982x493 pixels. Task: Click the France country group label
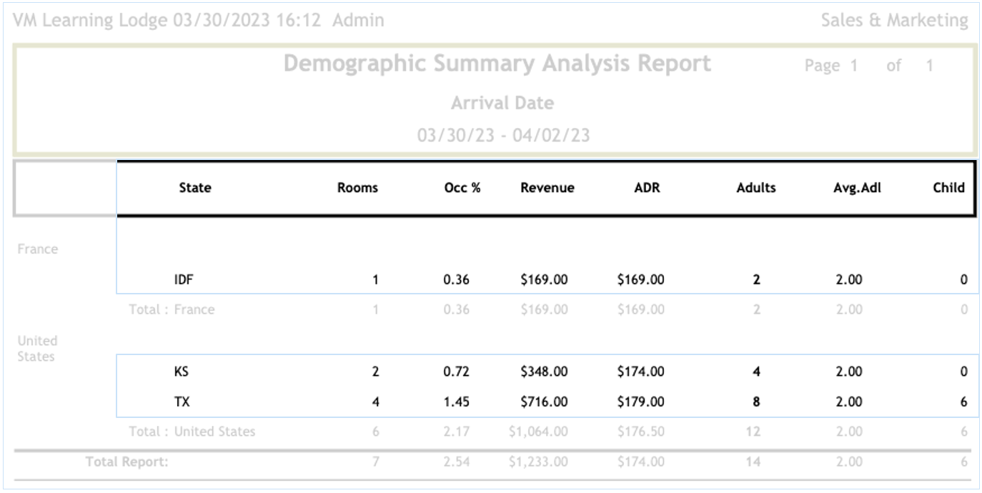(38, 249)
